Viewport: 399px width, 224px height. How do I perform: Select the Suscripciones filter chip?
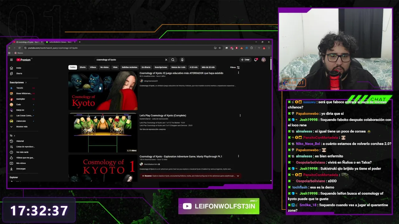tap(161, 67)
